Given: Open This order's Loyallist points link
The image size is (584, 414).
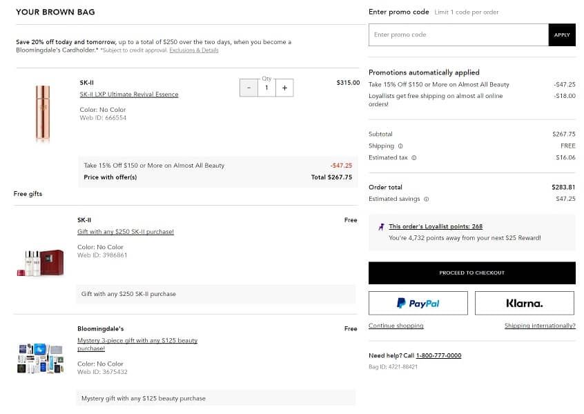Looking at the screenshot, I should click(x=435, y=226).
